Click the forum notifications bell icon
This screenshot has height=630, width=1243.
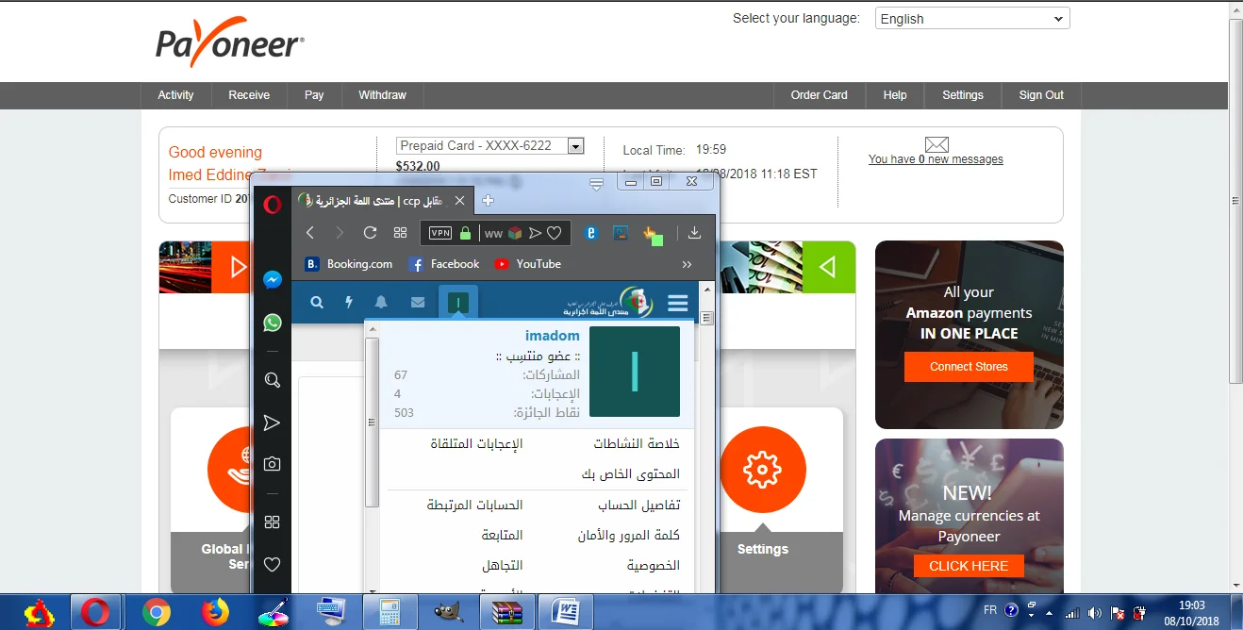[381, 303]
